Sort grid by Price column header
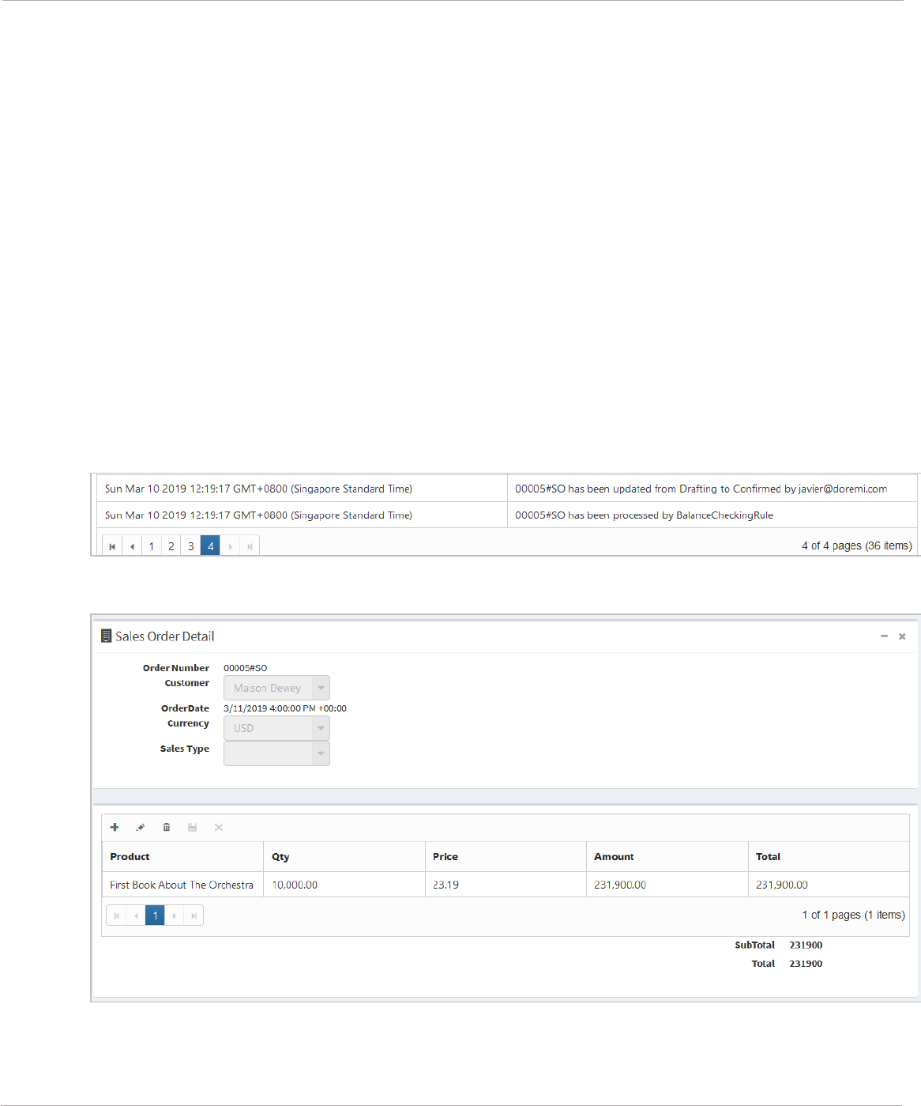Image resolution: width=921 pixels, height=1106 pixels. pyautogui.click(x=506, y=857)
